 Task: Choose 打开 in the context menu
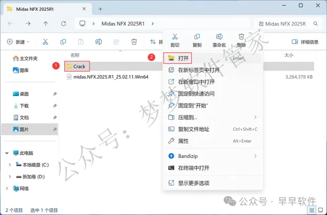213,58
